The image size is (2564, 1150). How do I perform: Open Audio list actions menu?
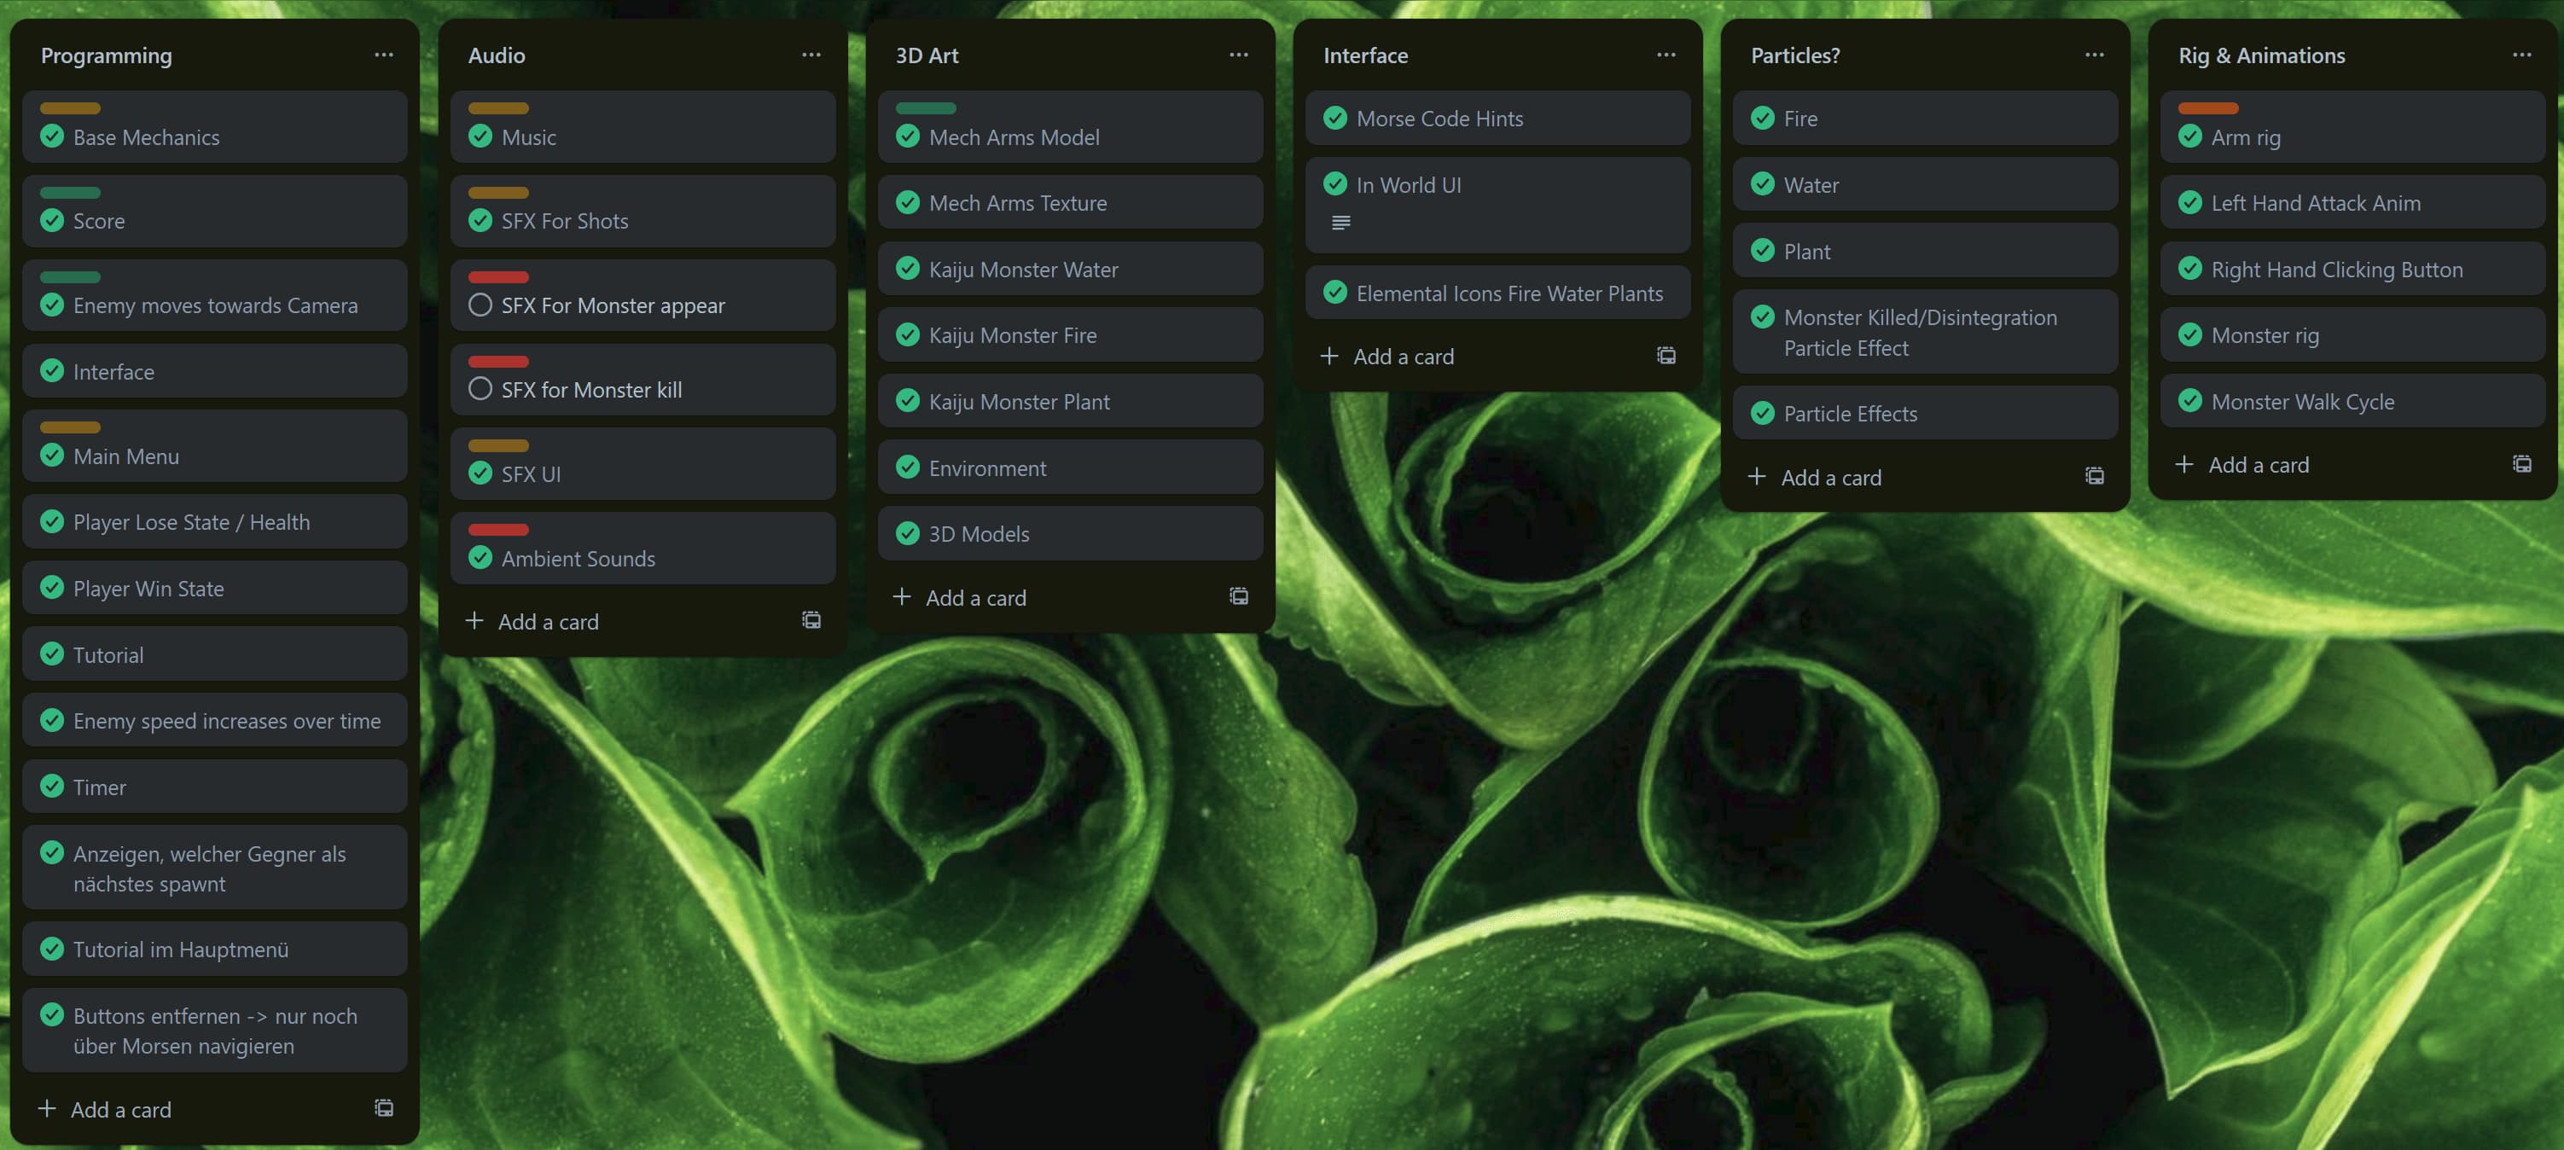point(811,55)
